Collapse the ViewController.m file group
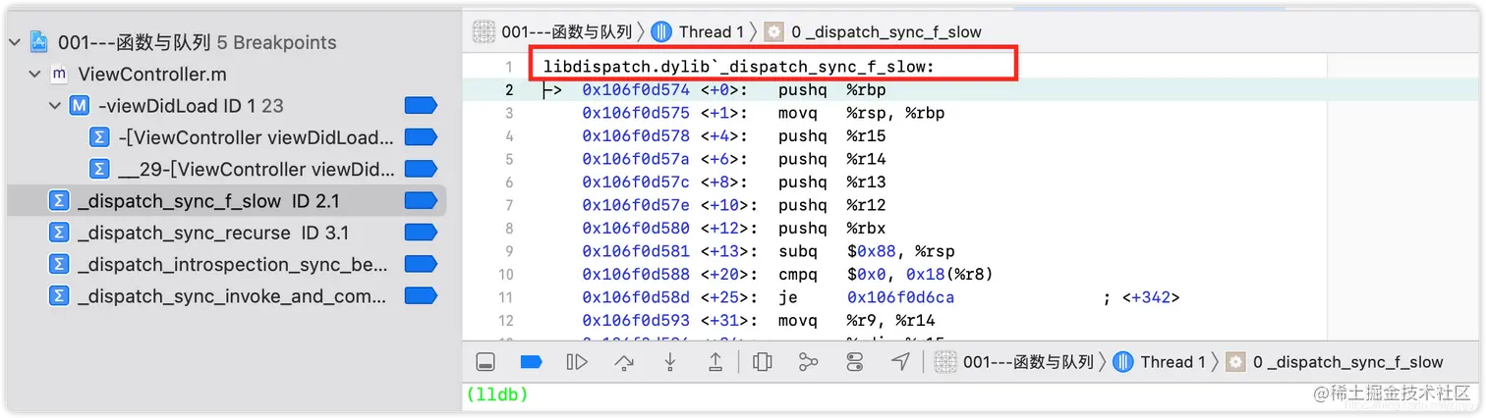 point(34,75)
